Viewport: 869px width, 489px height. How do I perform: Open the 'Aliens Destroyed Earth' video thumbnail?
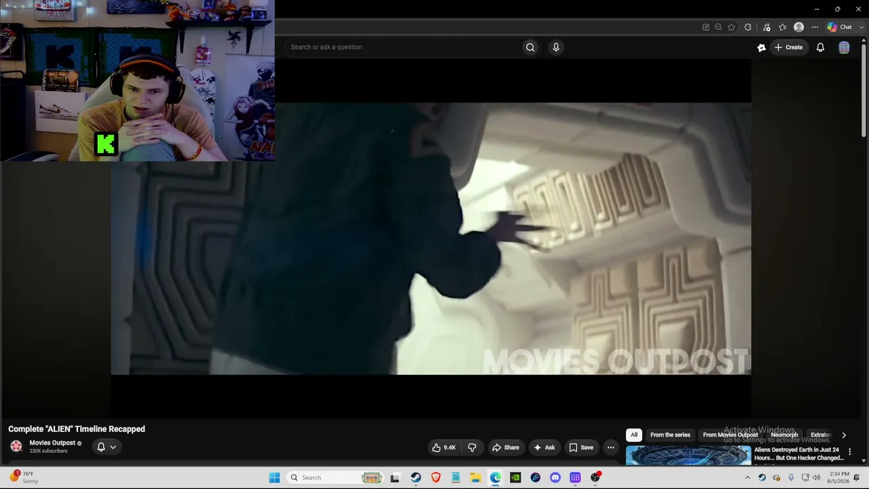coord(688,456)
